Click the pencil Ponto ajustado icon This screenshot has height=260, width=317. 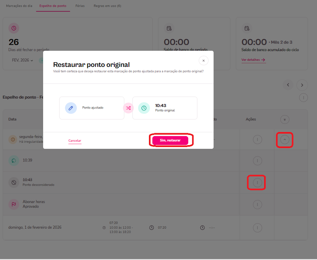click(x=71, y=108)
